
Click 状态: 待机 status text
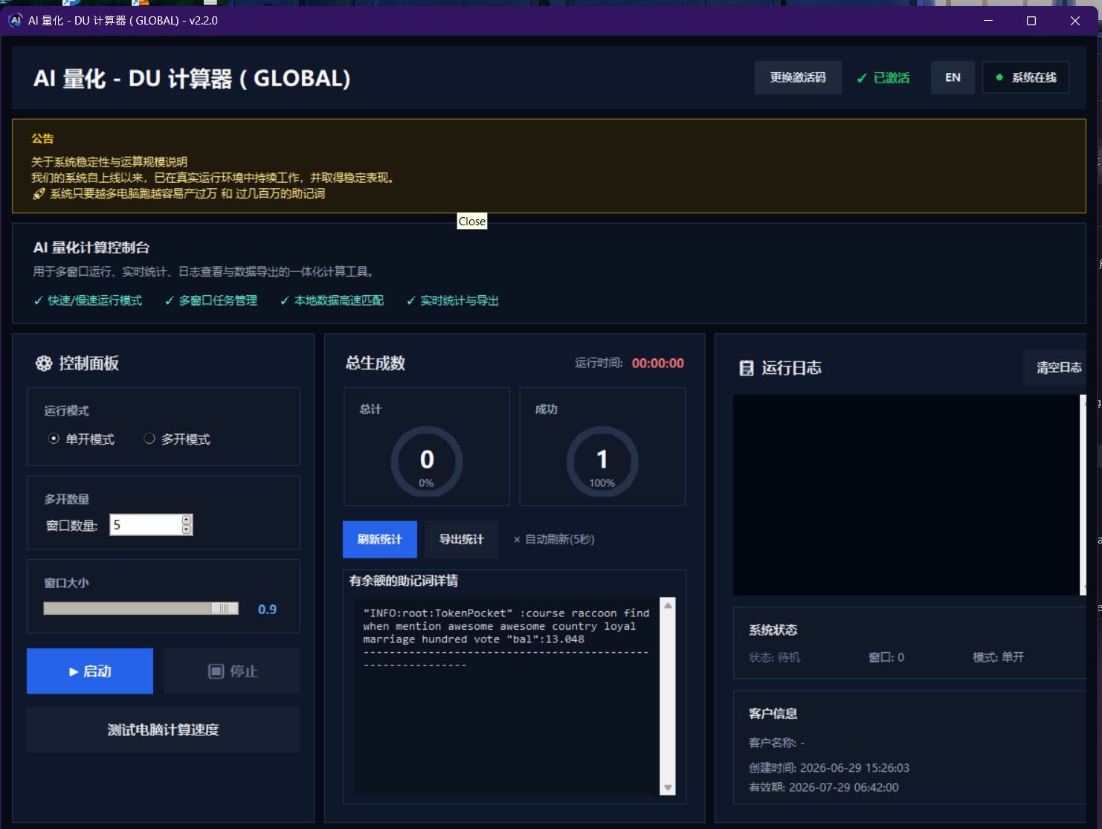[774, 657]
